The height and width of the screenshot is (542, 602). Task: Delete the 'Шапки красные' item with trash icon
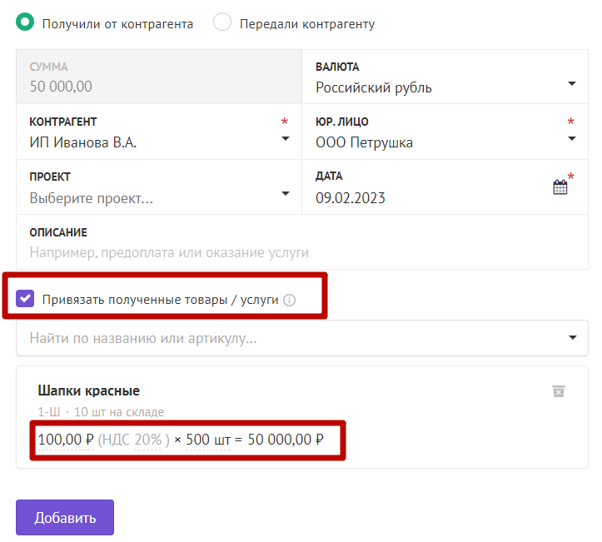tap(559, 391)
